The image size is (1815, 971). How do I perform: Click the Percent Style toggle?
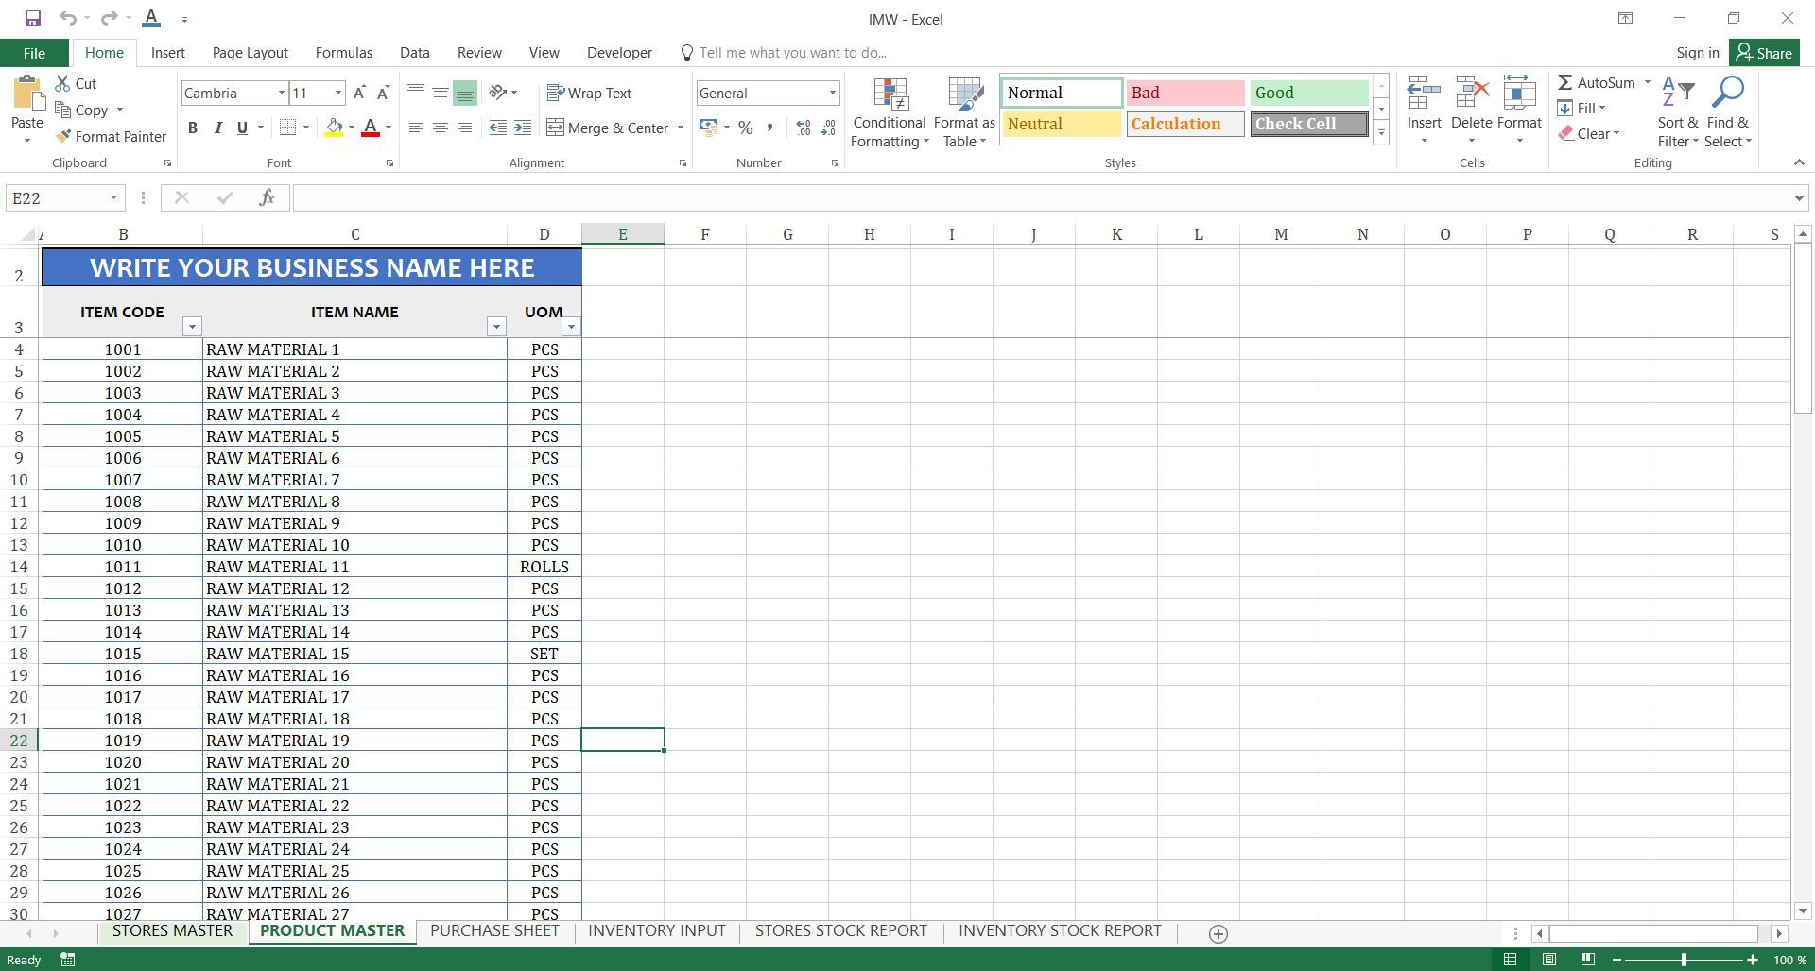tap(745, 127)
